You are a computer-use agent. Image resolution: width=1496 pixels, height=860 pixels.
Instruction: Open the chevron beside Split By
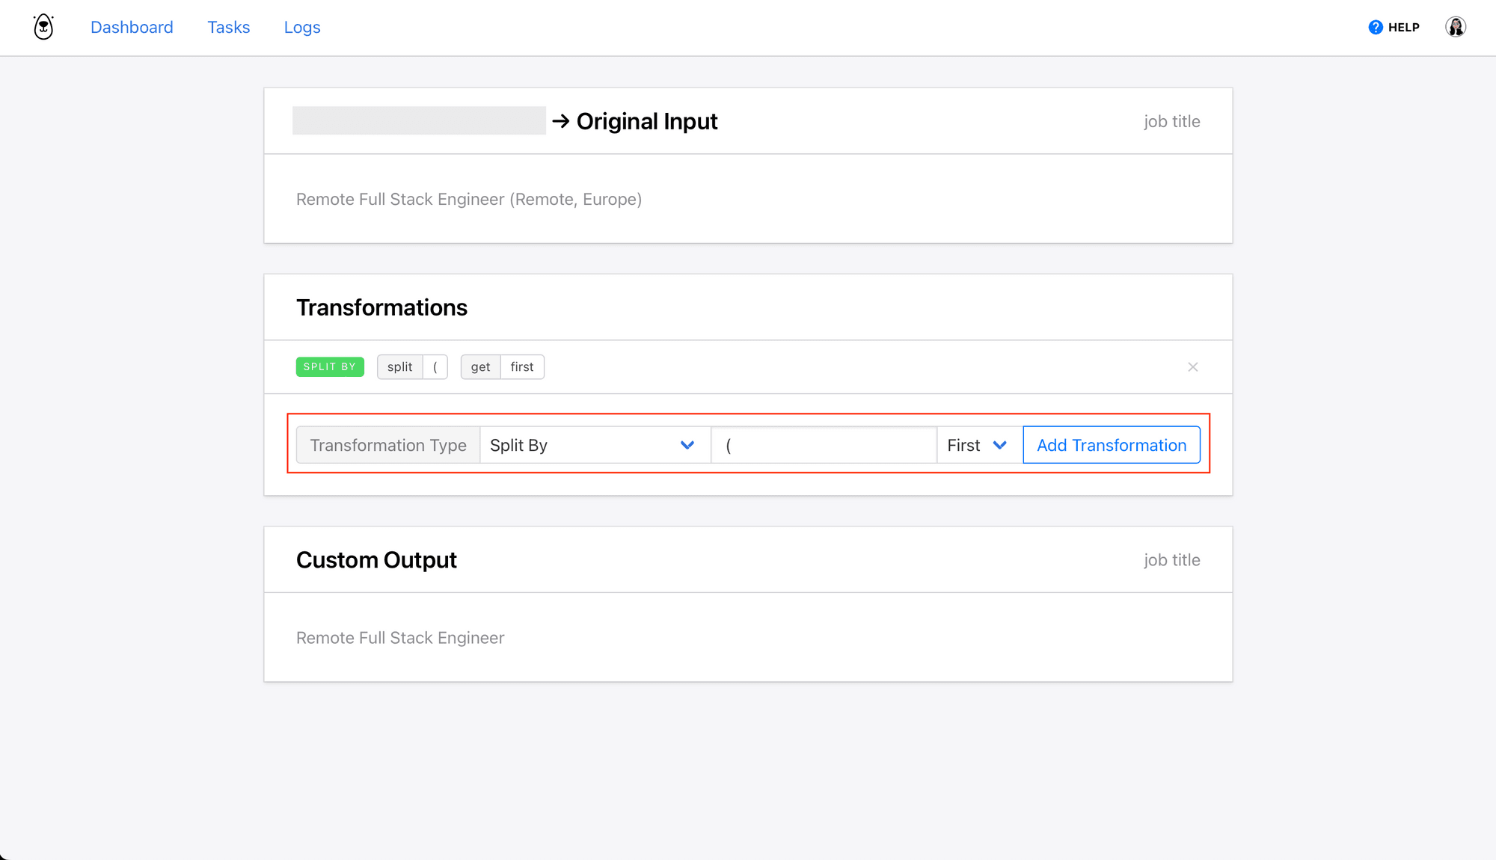[x=687, y=445]
